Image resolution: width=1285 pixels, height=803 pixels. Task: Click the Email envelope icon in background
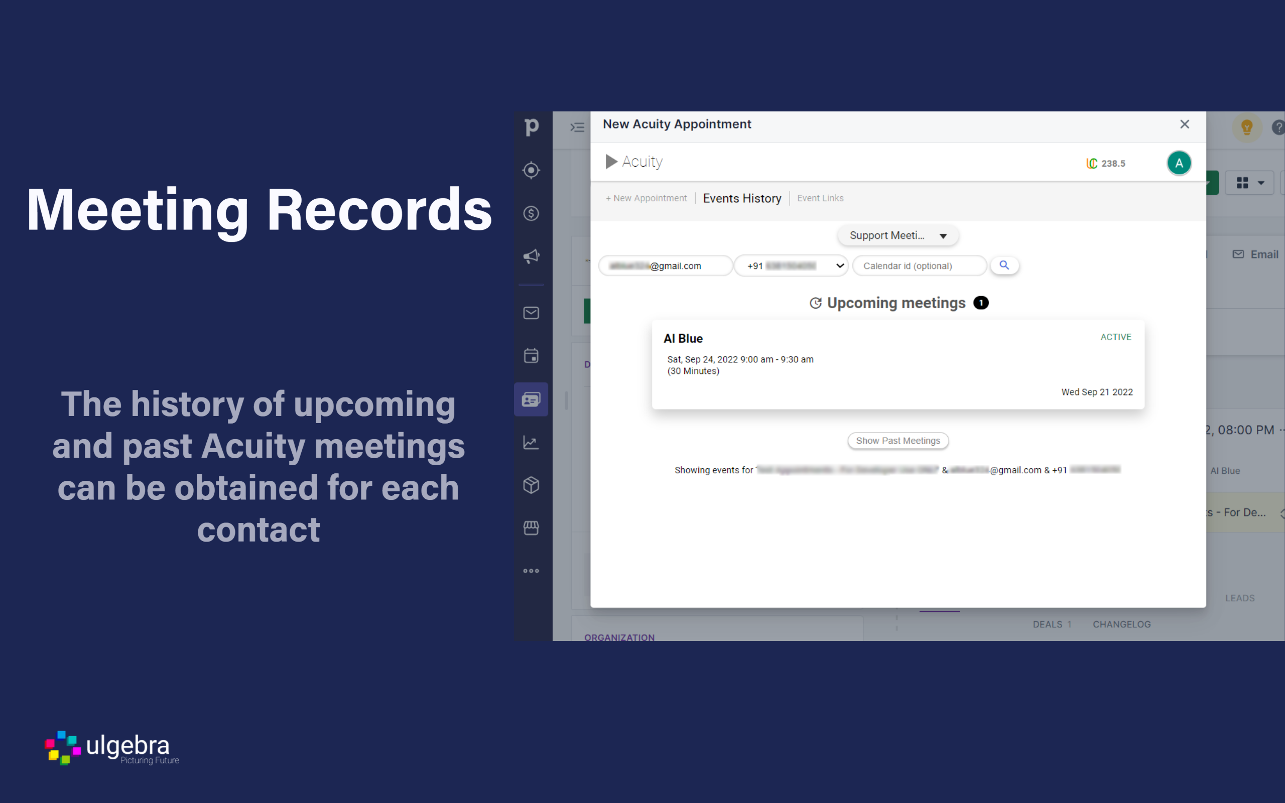1238,254
